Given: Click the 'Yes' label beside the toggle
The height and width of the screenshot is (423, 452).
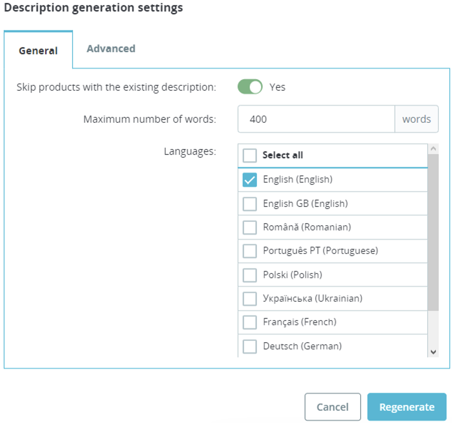Looking at the screenshot, I should tap(277, 87).
